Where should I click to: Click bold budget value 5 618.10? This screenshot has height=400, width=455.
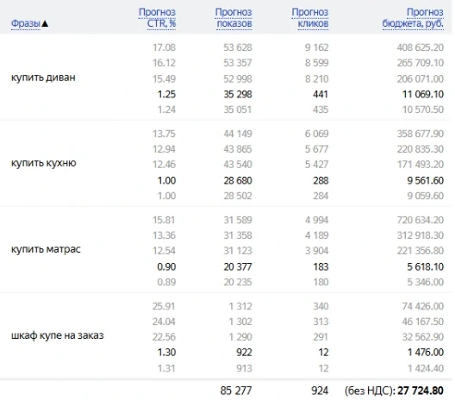(426, 266)
